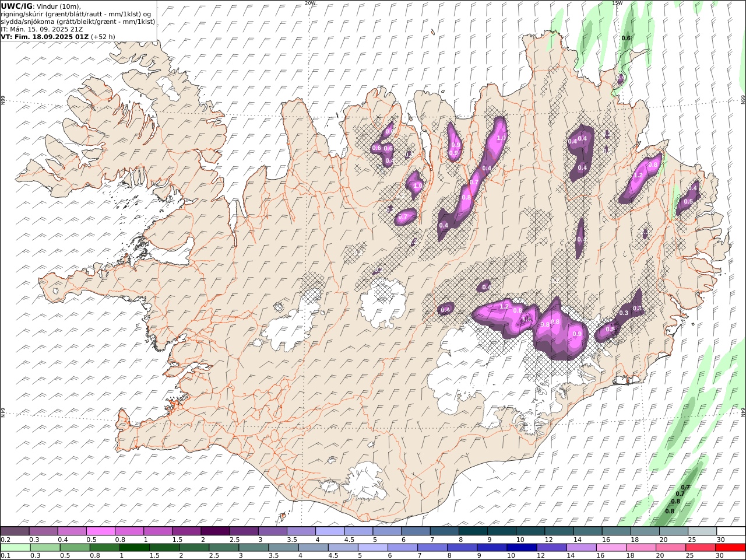Select the pale grey 25 snow legend swatch
Viewport: 746px width, 560px height.
pyautogui.click(x=702, y=531)
